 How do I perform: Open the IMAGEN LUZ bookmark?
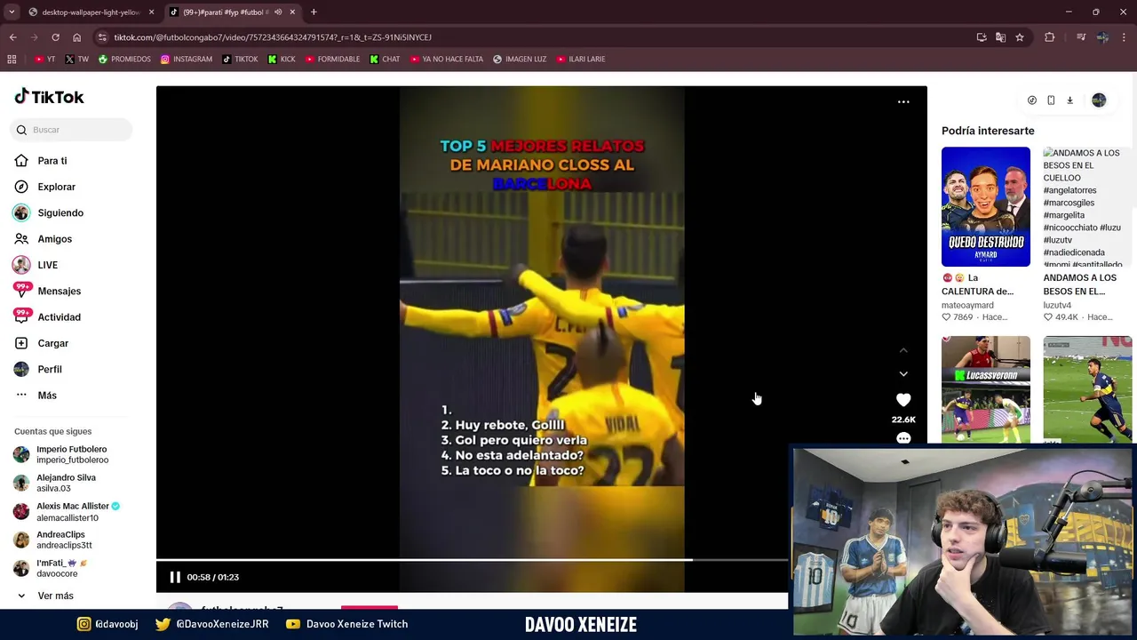(x=520, y=60)
